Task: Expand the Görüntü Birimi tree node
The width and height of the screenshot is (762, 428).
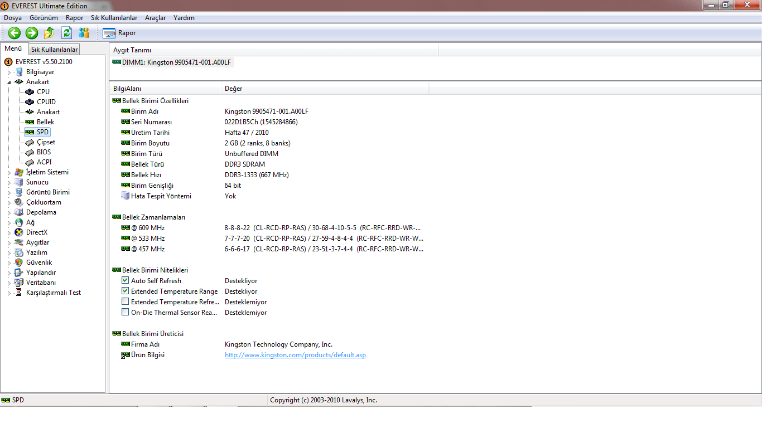Action: pyautogui.click(x=9, y=193)
